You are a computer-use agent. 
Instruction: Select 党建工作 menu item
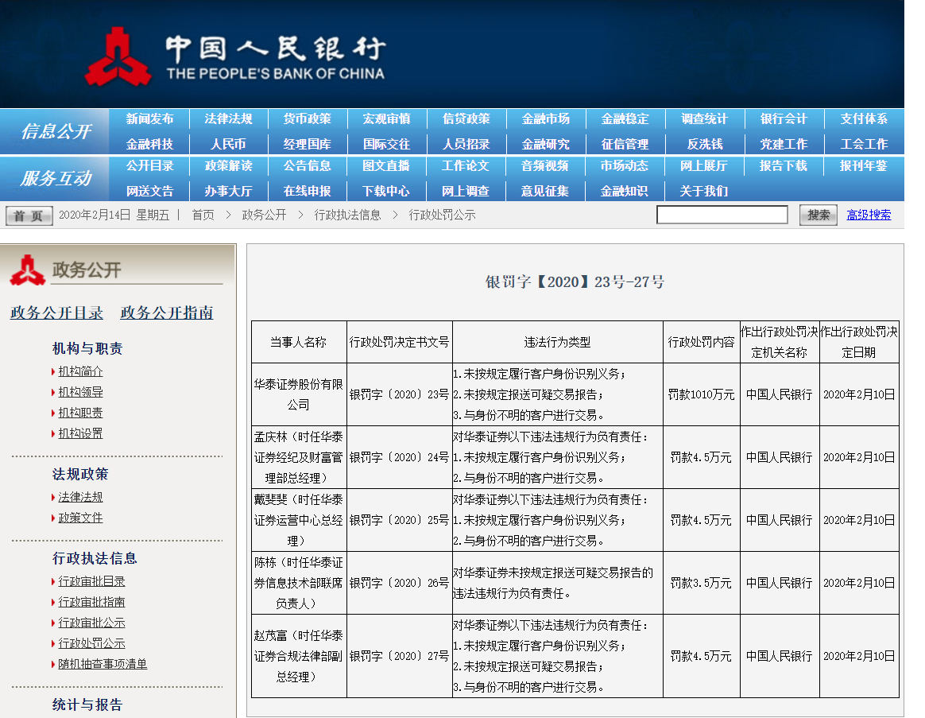tap(784, 144)
